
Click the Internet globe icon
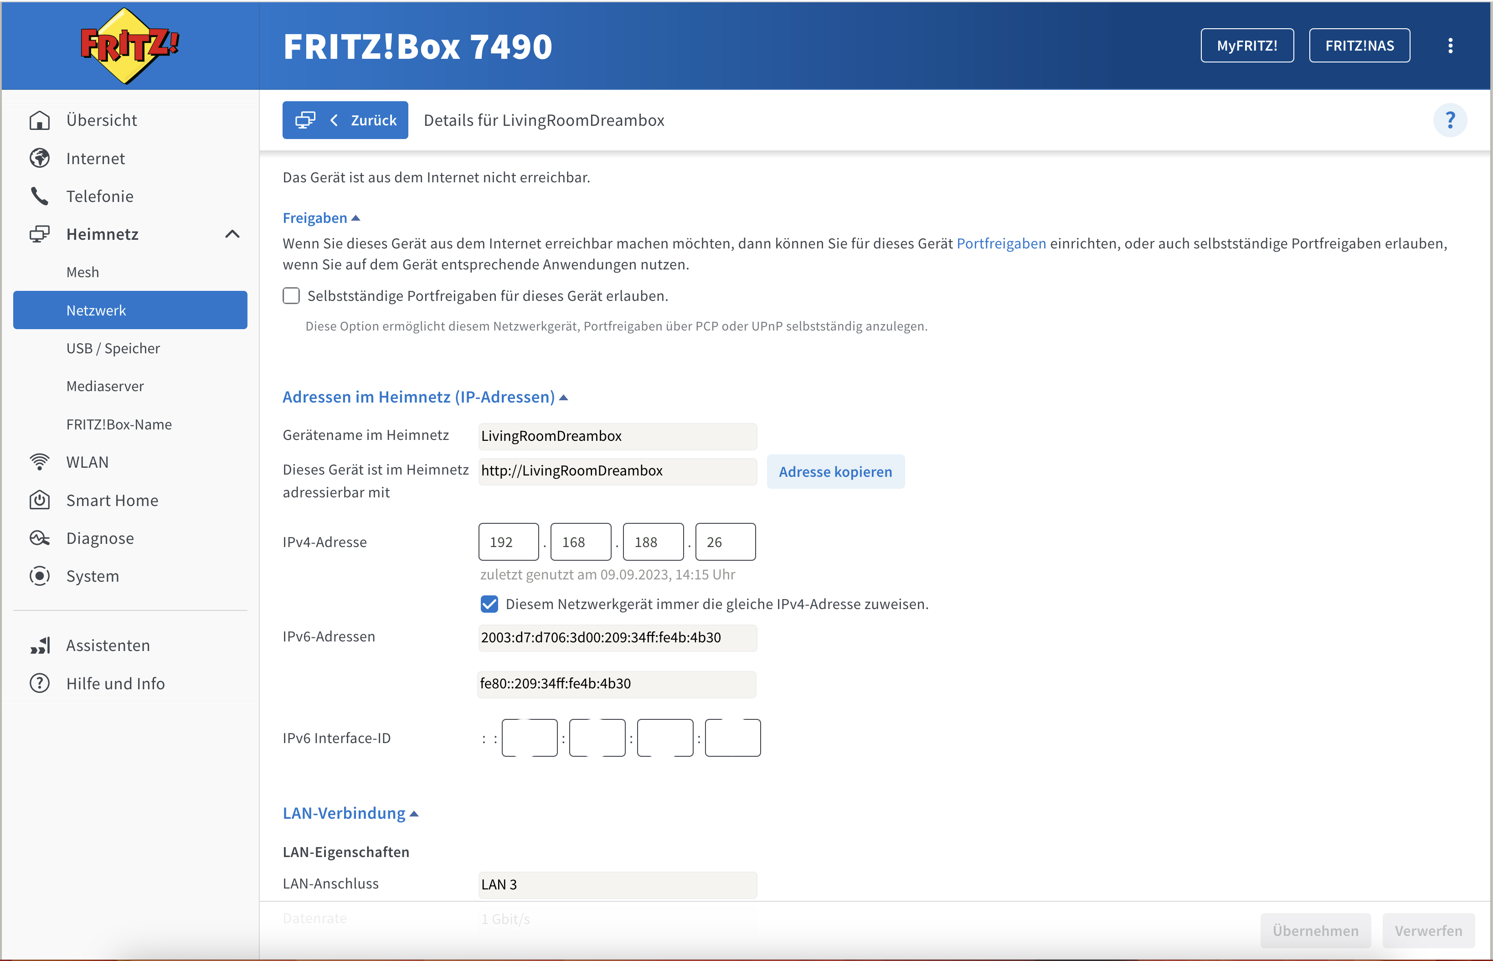click(x=39, y=159)
